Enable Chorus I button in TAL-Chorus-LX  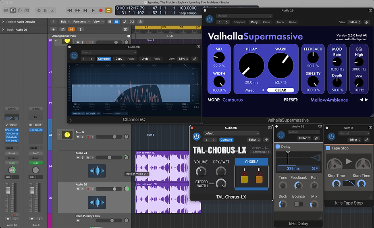(x=244, y=179)
